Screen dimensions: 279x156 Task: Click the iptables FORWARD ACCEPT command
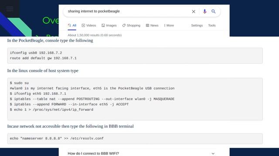click(69, 104)
